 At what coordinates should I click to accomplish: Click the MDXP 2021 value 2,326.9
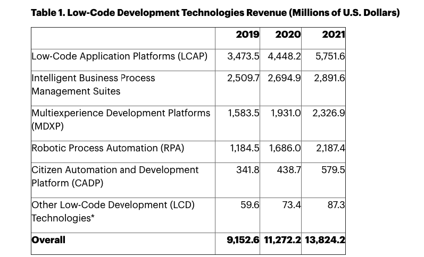329,113
